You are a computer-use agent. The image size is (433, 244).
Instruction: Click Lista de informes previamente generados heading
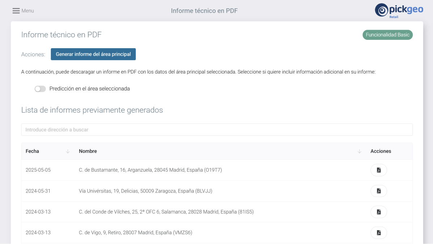92,110
